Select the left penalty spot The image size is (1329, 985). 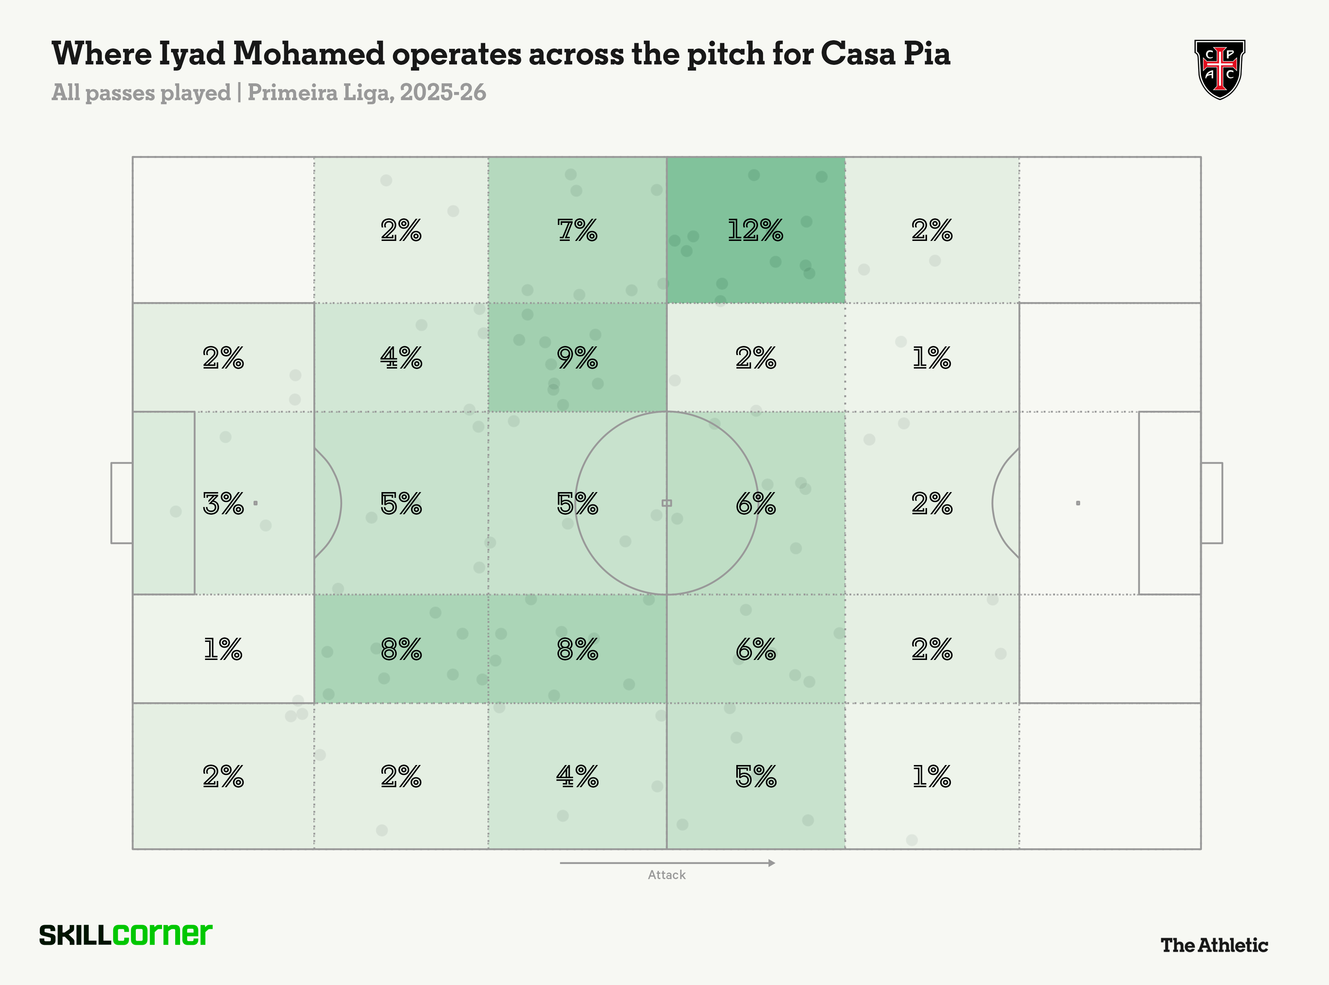coord(256,503)
